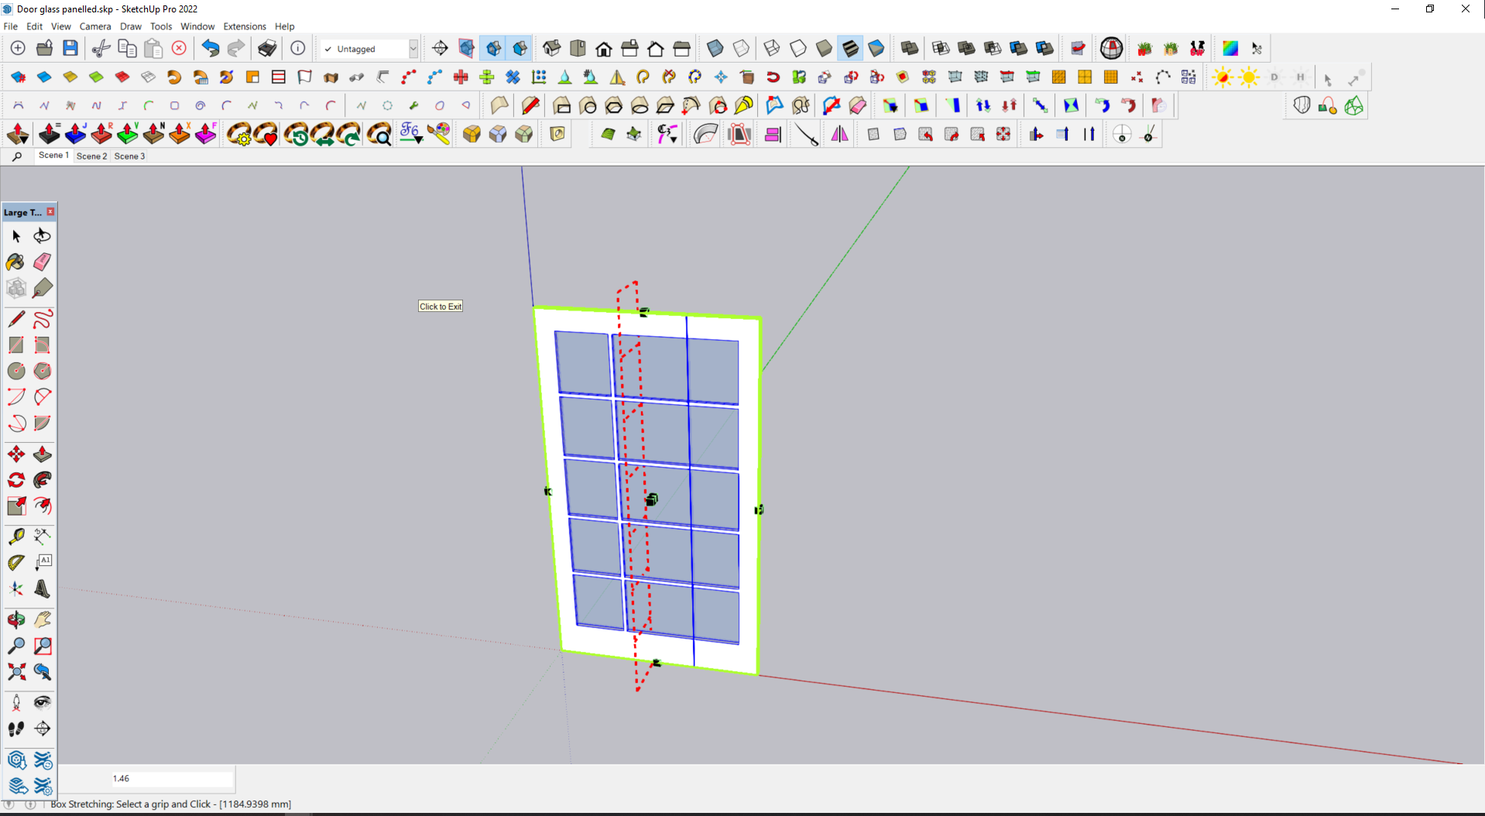Close the Large Tool Set panel
The image size is (1485, 816).
[x=50, y=211]
